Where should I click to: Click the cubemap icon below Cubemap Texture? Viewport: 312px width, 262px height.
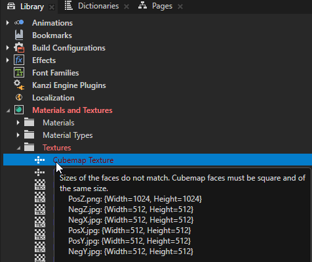click(x=39, y=173)
